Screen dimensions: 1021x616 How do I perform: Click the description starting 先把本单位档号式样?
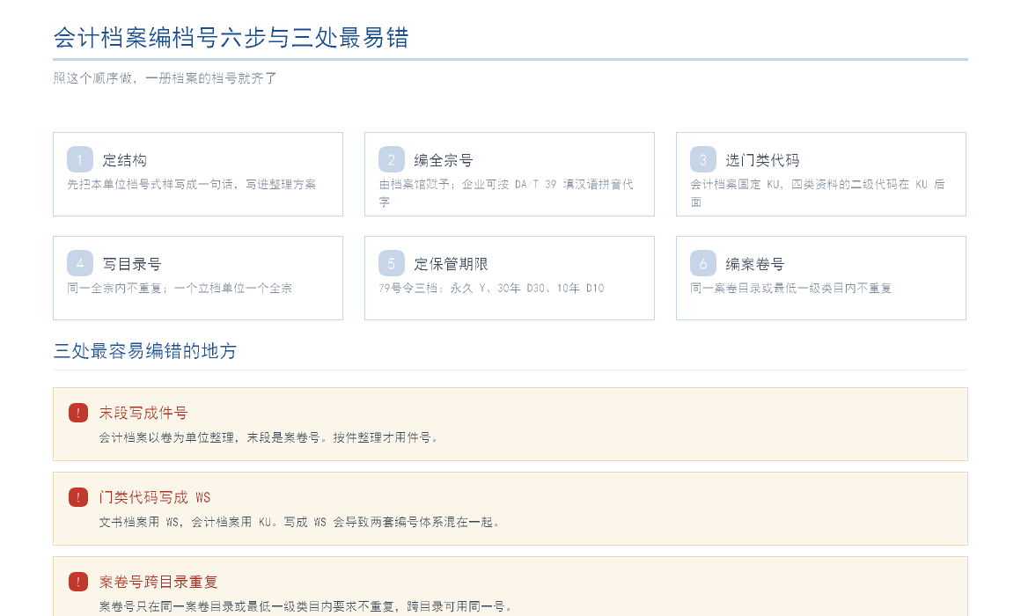point(192,184)
